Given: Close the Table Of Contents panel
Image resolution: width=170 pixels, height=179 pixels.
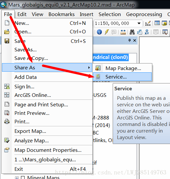Looking at the screenshot, I should point(135,40).
